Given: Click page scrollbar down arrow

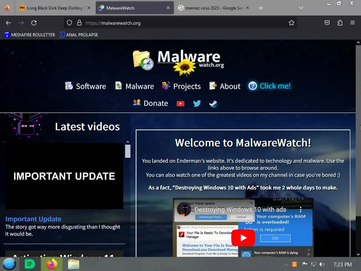Looking at the screenshot, I should [358, 254].
